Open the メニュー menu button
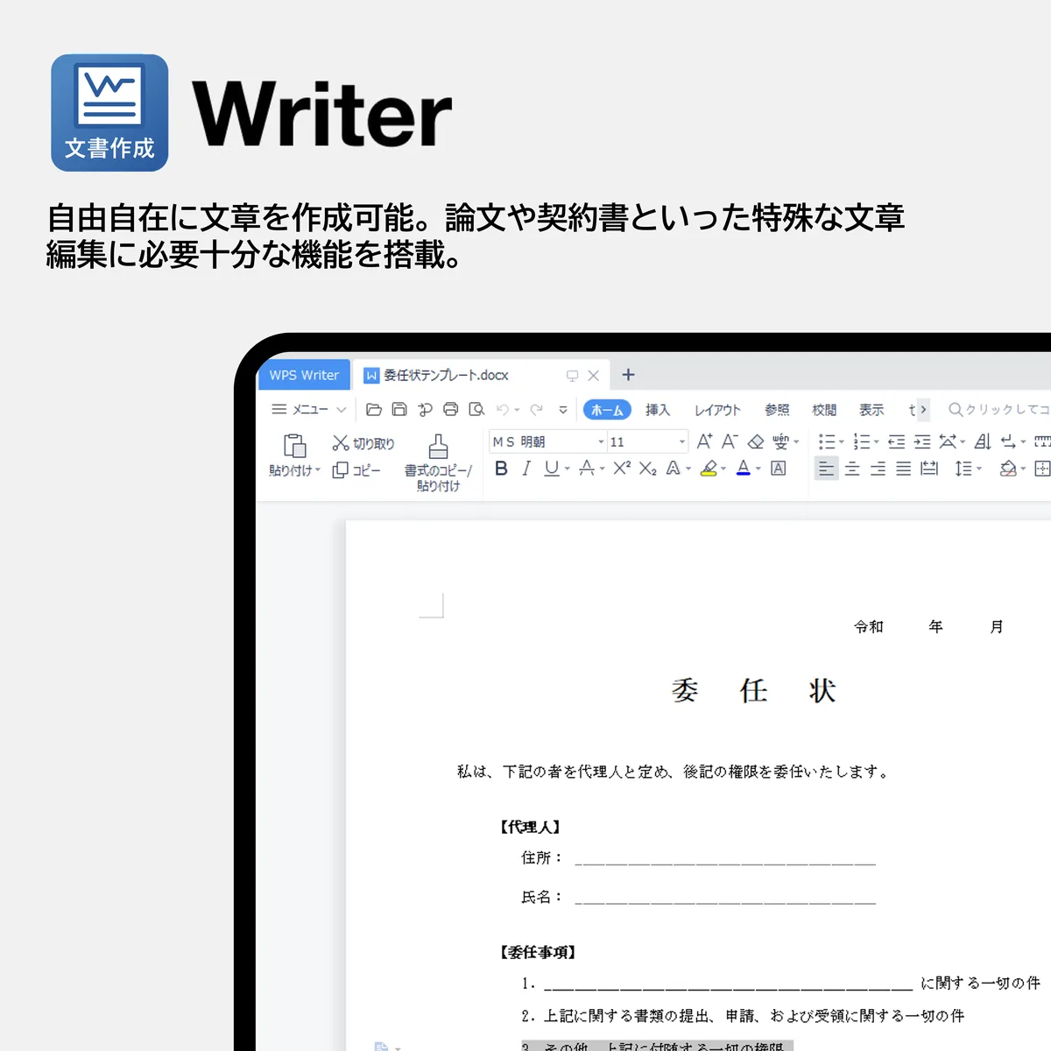 click(308, 409)
